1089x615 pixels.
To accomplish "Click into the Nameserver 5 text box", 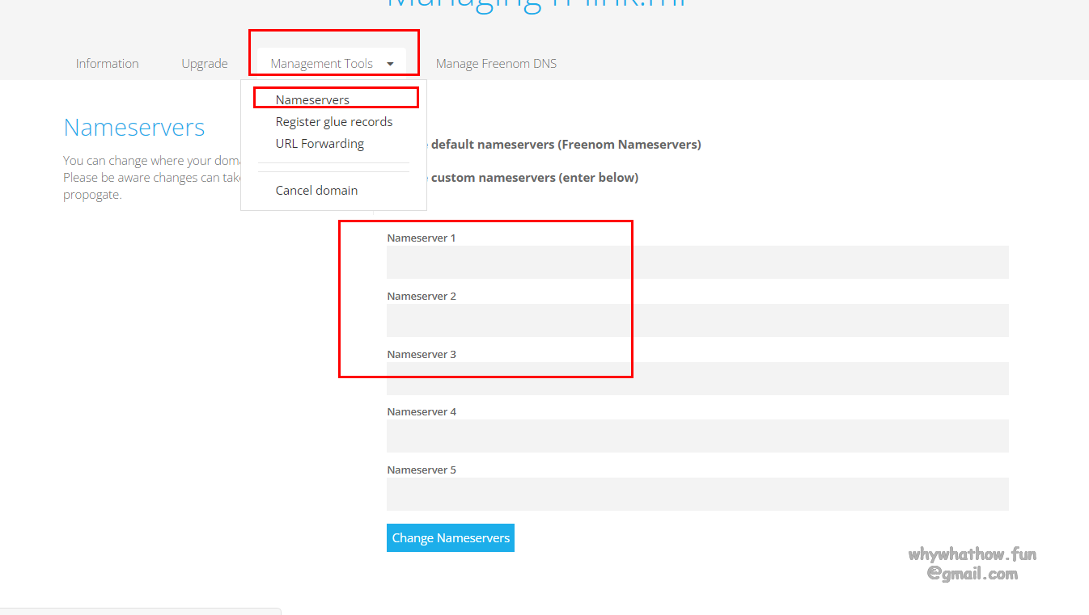I will pos(697,495).
